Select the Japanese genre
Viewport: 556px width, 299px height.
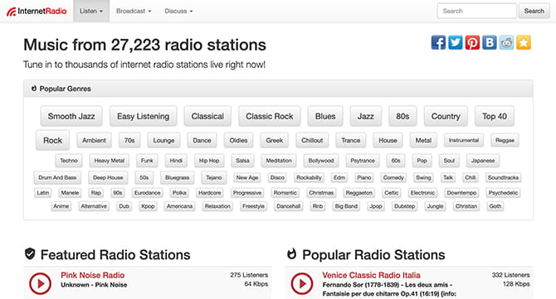tap(483, 161)
